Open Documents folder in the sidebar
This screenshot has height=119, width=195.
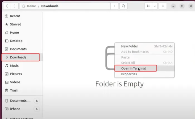tap(22, 49)
